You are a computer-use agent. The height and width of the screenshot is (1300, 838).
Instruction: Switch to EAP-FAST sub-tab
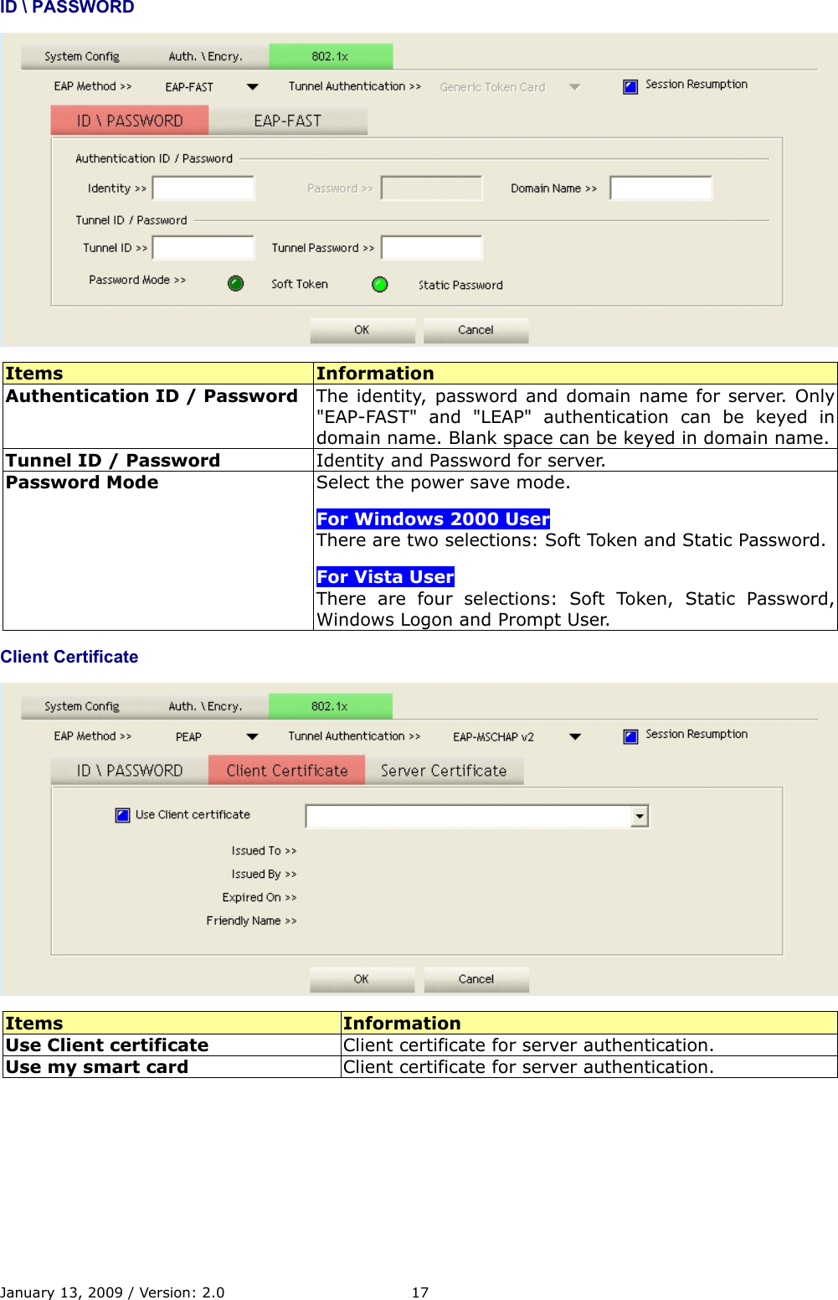point(288,121)
